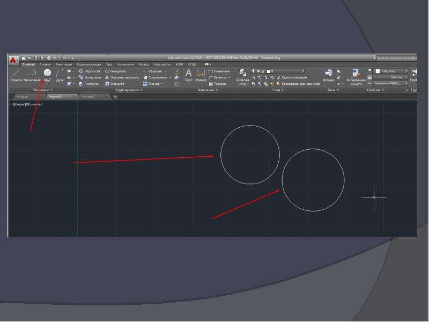Toggle the layer lock icon
Screen dimensions: 429x322
(x=263, y=71)
